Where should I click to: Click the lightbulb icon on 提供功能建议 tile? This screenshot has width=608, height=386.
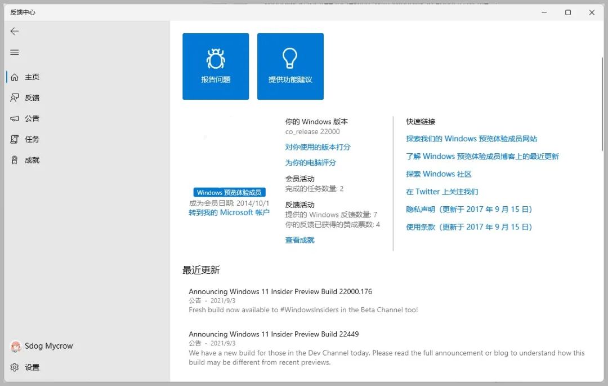coord(290,58)
